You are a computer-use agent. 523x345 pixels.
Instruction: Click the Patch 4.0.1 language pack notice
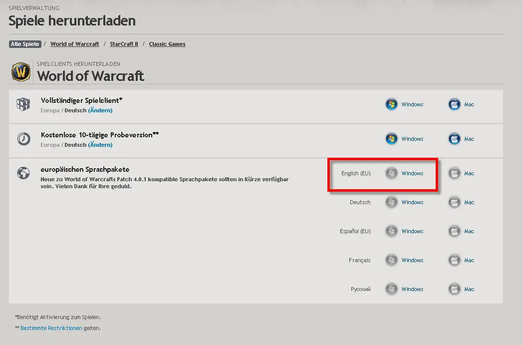pos(165,183)
